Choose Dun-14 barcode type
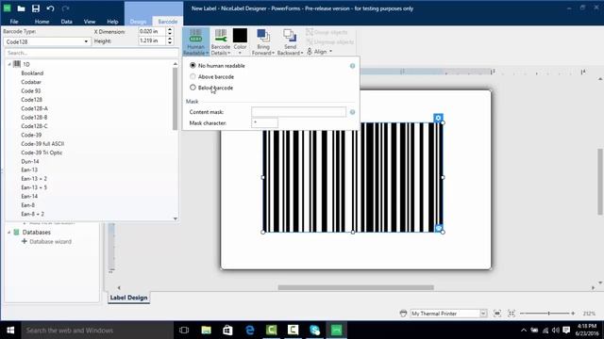 point(30,161)
